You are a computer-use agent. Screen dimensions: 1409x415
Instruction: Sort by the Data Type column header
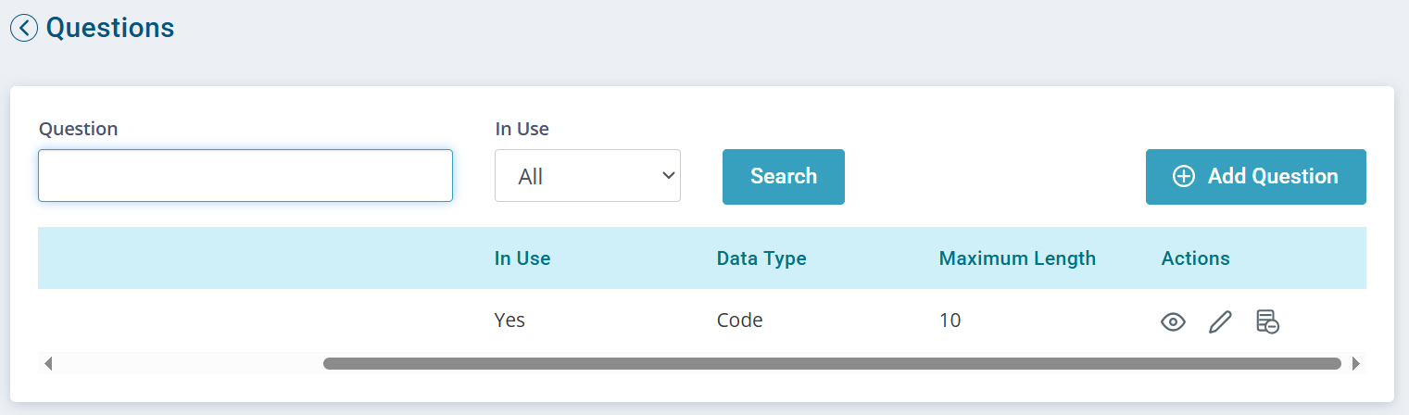761,258
